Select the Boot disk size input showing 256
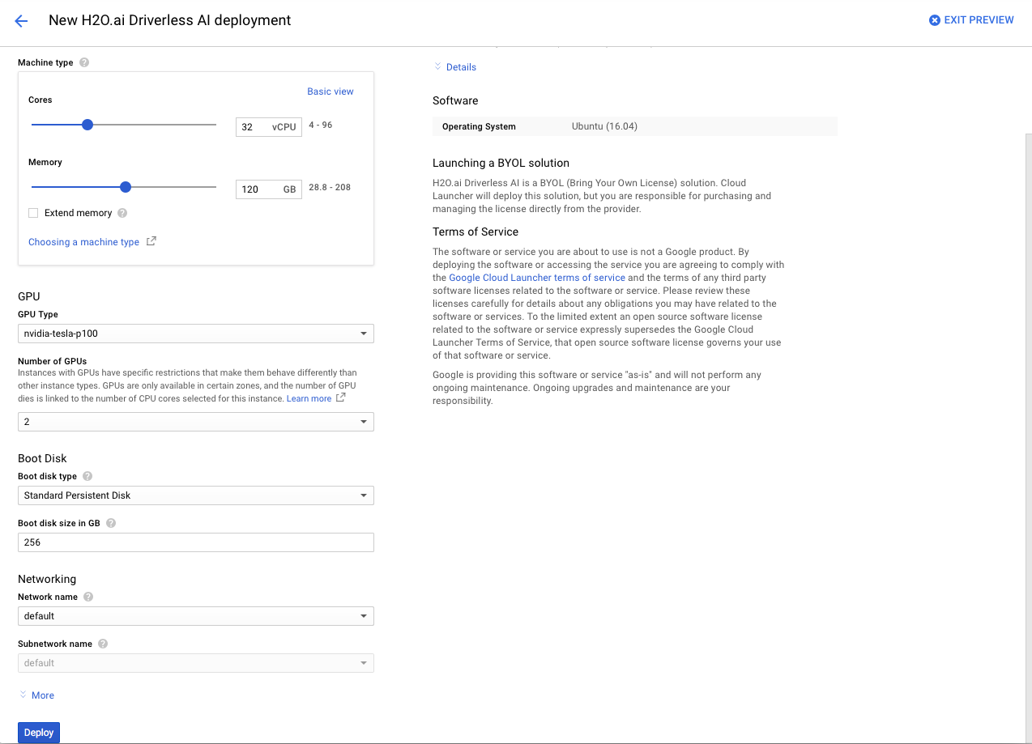Image resolution: width=1032 pixels, height=744 pixels. (x=195, y=542)
